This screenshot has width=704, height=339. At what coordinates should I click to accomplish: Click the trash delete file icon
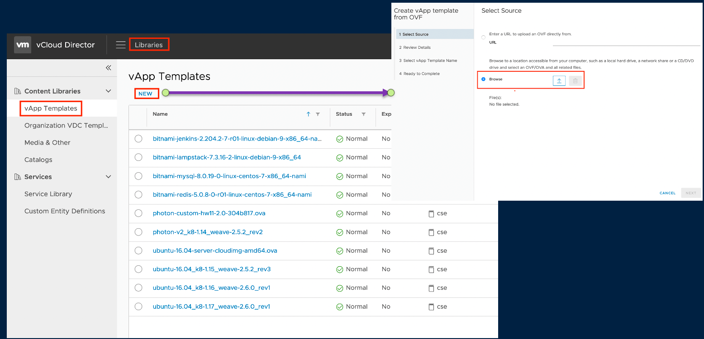[575, 80]
